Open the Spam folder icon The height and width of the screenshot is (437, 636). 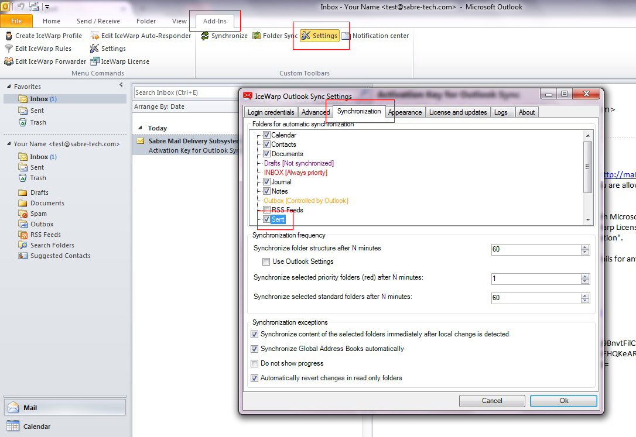pyautogui.click(x=23, y=214)
